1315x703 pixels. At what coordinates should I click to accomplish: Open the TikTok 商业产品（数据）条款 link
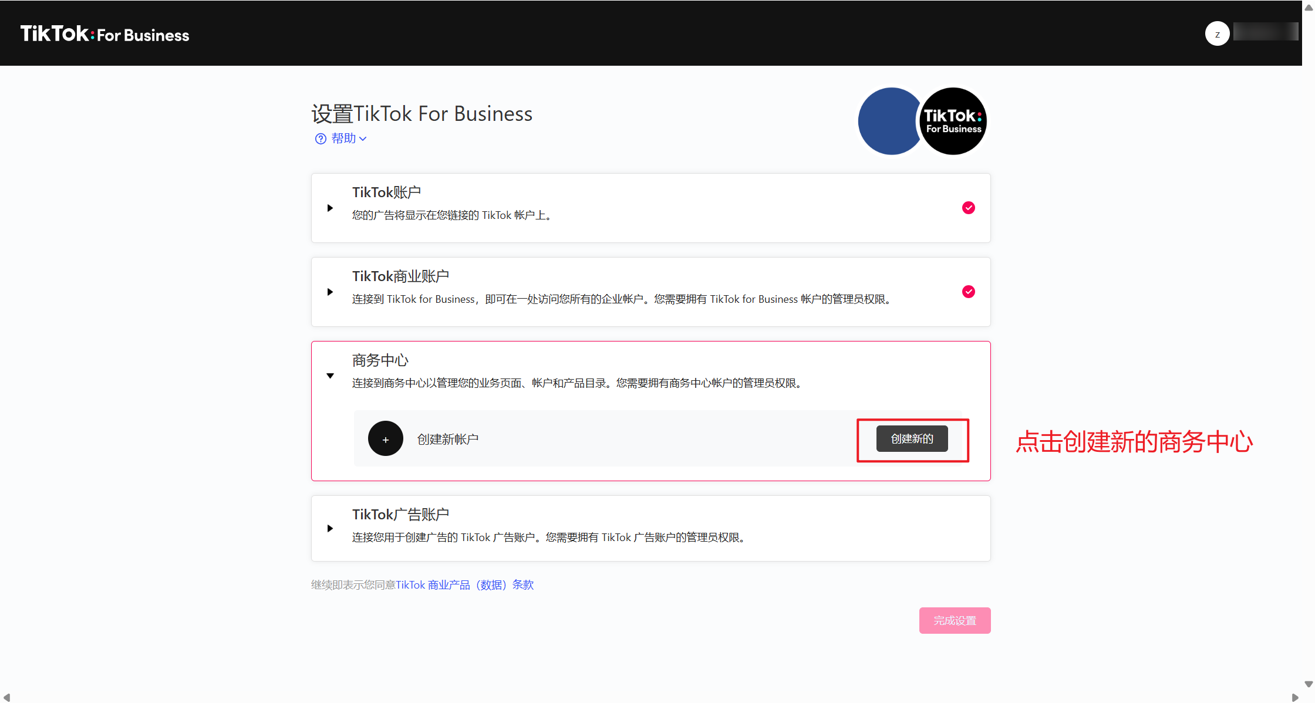coord(464,585)
